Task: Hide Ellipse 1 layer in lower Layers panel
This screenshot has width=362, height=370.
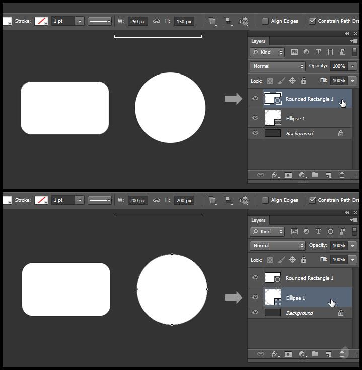Action: point(255,298)
